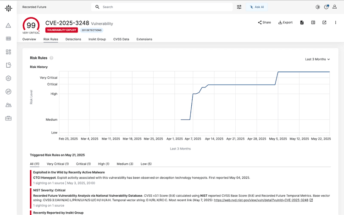Click the Recorded Future logo icon

(8, 7)
